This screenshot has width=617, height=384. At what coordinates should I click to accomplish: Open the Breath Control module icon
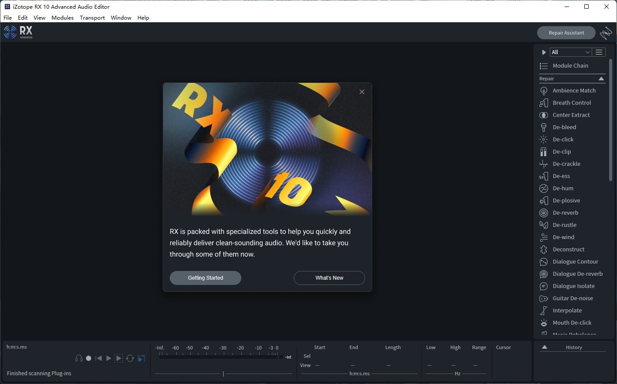point(544,103)
